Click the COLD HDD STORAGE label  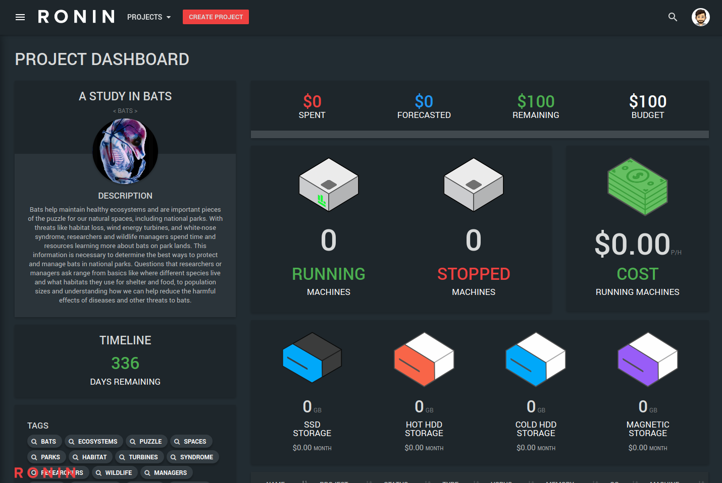pos(536,429)
